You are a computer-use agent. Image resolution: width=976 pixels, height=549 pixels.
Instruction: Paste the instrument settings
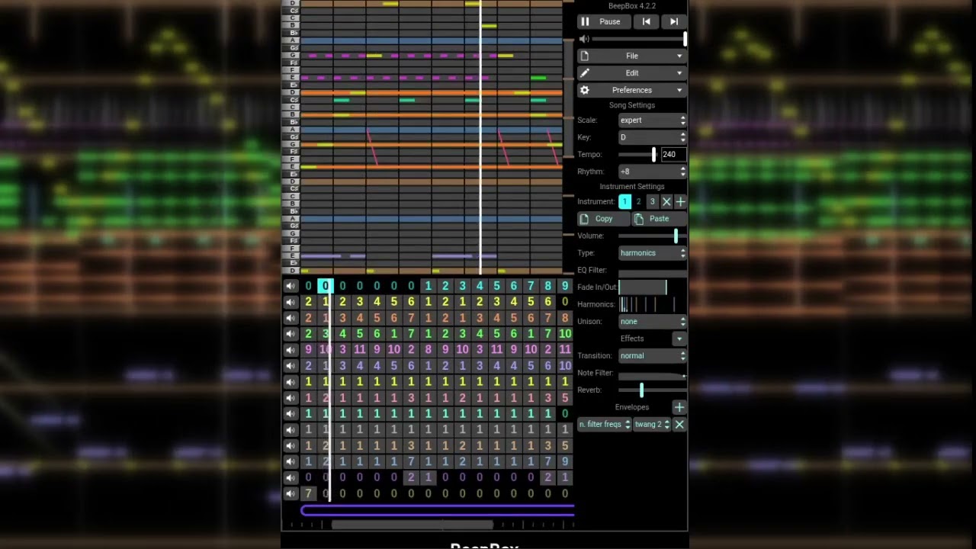click(x=660, y=219)
